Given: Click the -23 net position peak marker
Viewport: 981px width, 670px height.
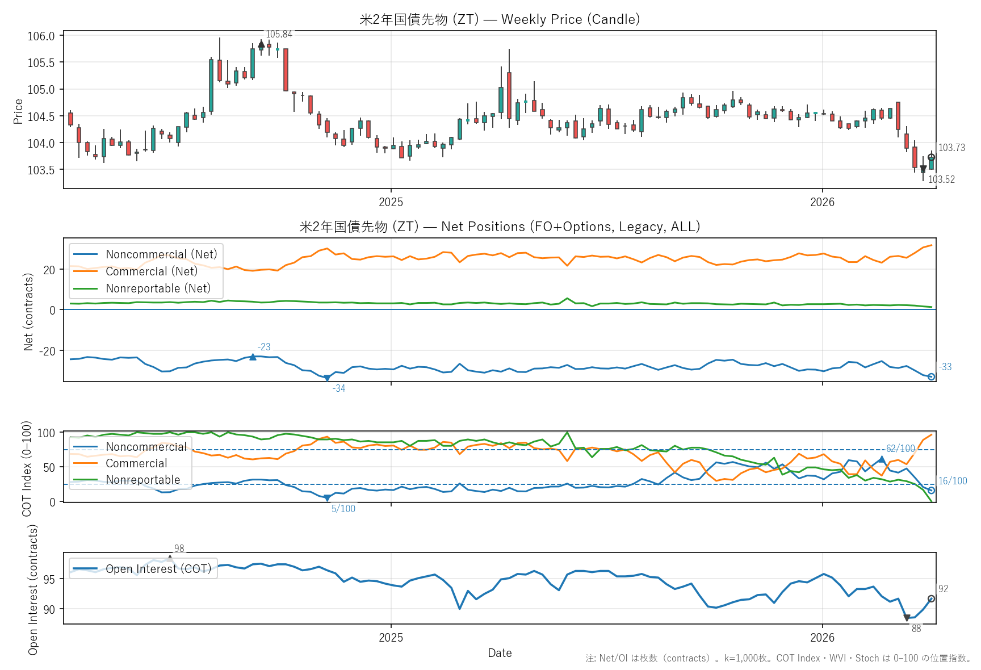Looking at the screenshot, I should pyautogui.click(x=253, y=357).
